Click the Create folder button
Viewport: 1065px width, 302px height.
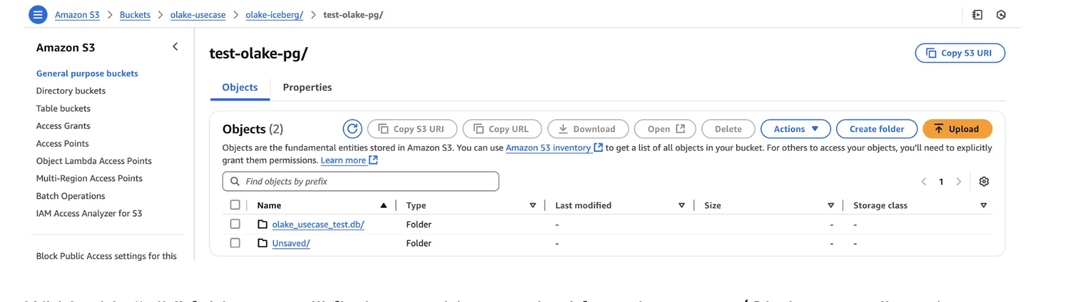click(876, 129)
